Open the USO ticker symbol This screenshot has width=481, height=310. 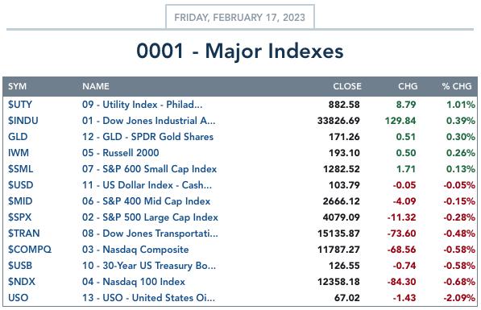[x=18, y=298]
